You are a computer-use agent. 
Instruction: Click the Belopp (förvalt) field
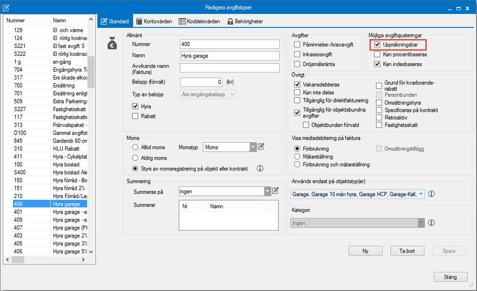[201, 82]
